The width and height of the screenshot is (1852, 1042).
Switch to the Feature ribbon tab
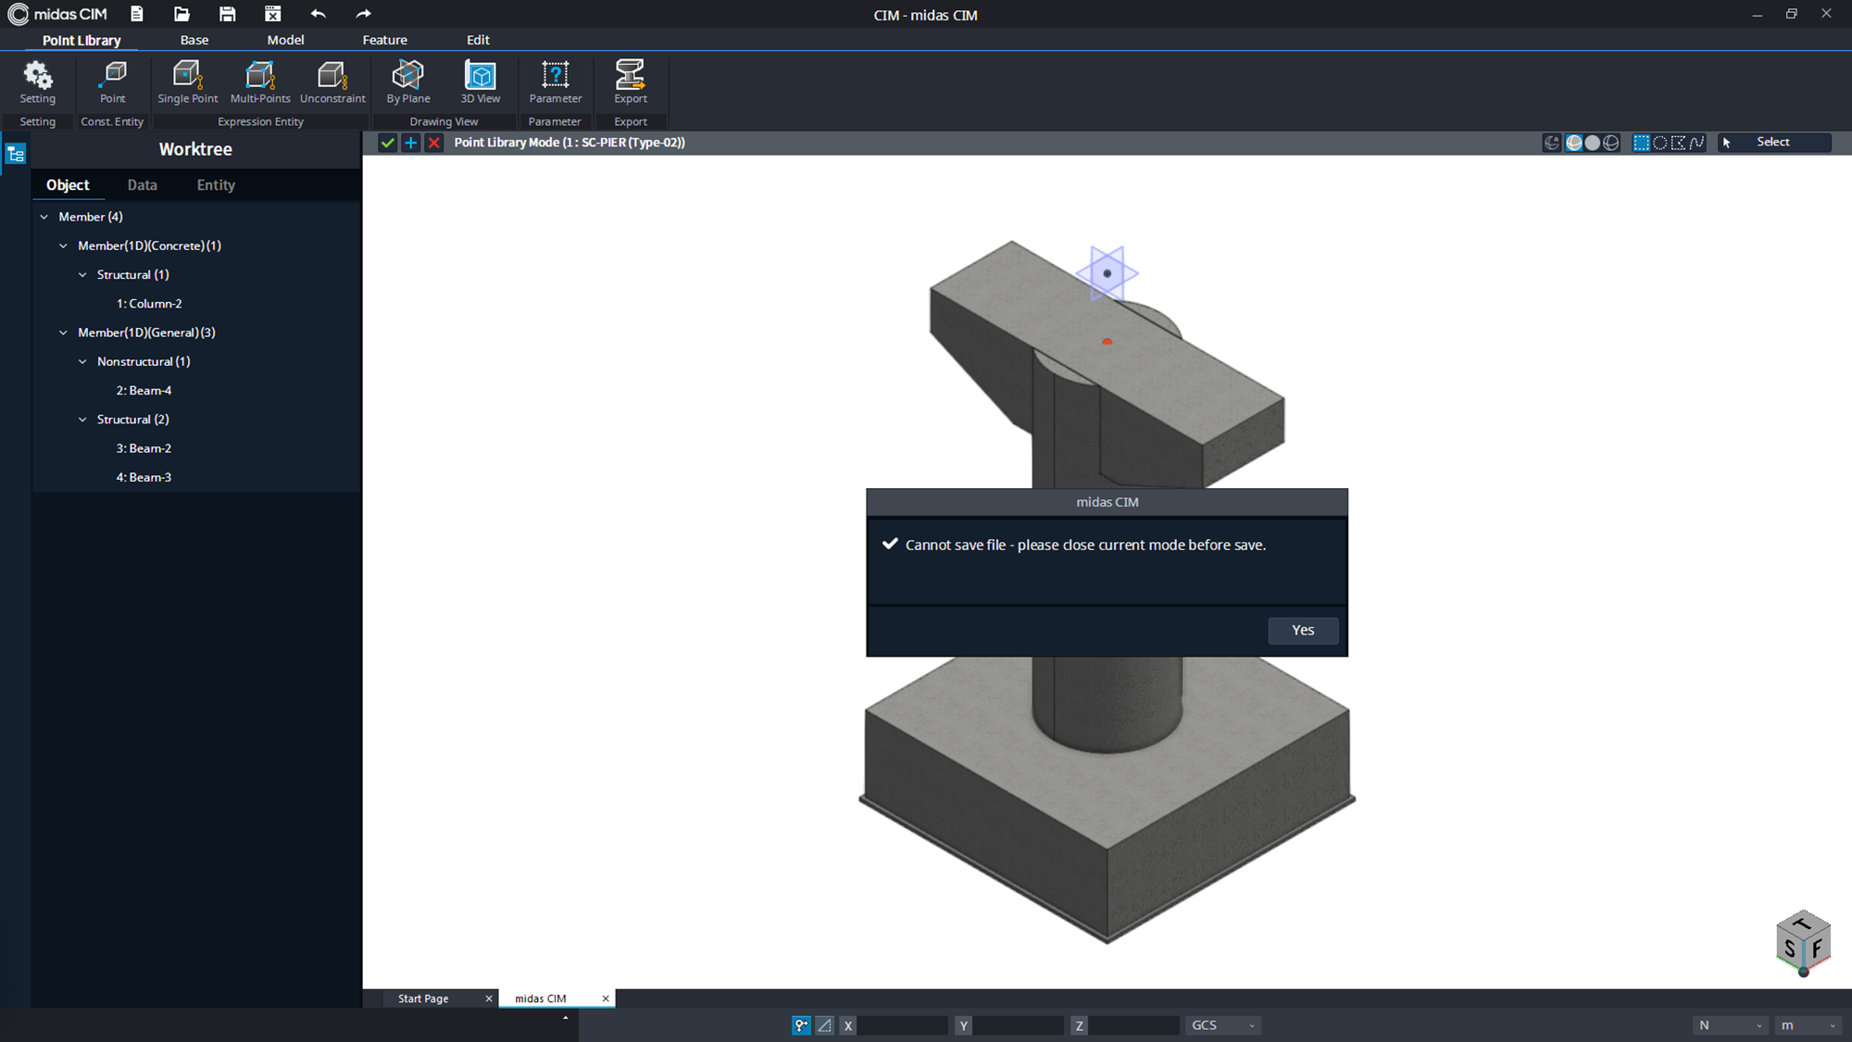click(385, 40)
